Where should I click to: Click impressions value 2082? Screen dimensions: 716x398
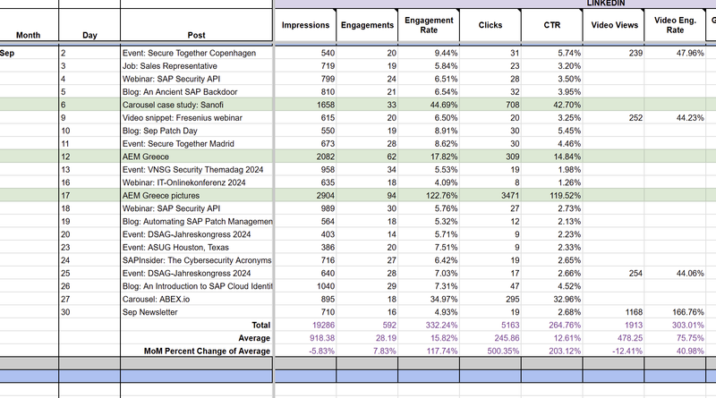(x=305, y=157)
